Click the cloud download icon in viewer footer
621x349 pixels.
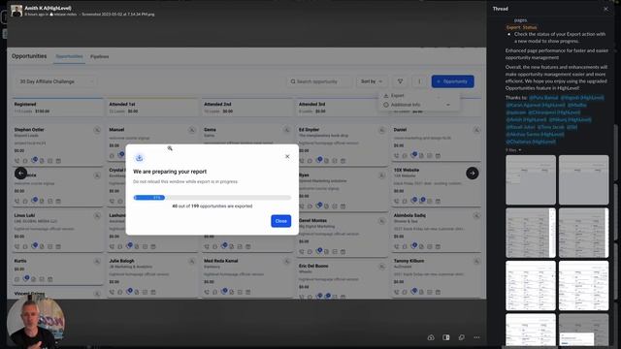coord(431,337)
